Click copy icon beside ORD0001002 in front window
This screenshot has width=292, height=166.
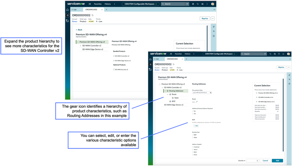coord(174,64)
